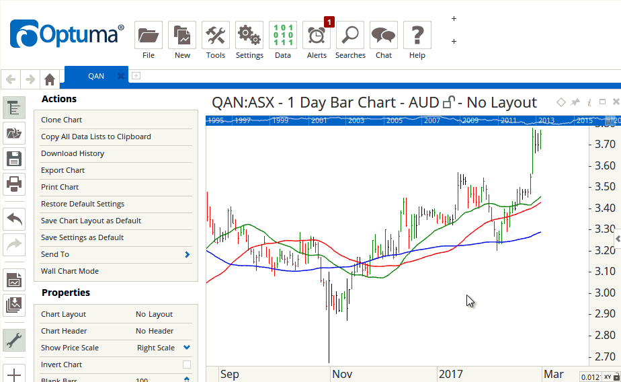Image resolution: width=621 pixels, height=382 pixels.
Task: Click the save chart images stack icon
Action: [14, 305]
